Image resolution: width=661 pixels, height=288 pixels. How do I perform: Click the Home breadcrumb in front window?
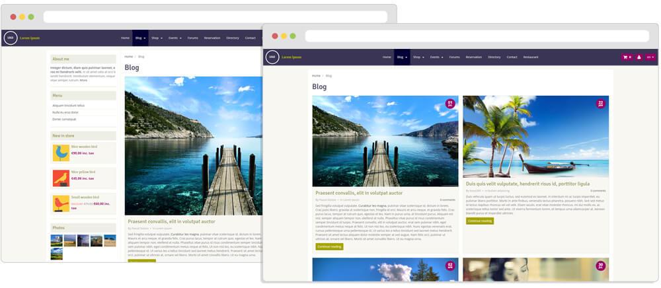tap(316, 76)
